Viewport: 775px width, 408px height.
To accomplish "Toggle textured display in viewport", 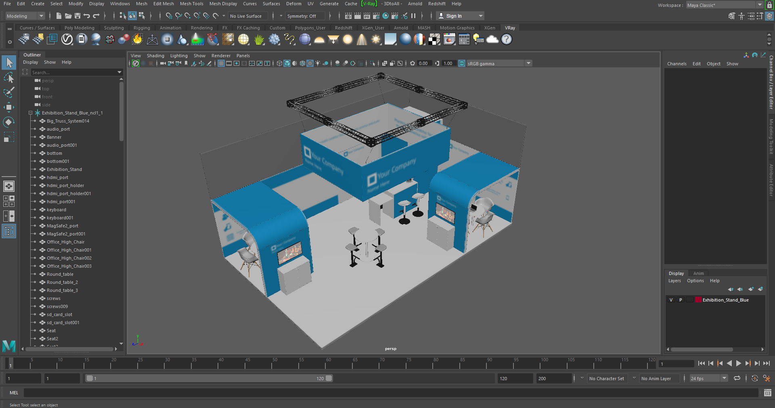I will [310, 63].
